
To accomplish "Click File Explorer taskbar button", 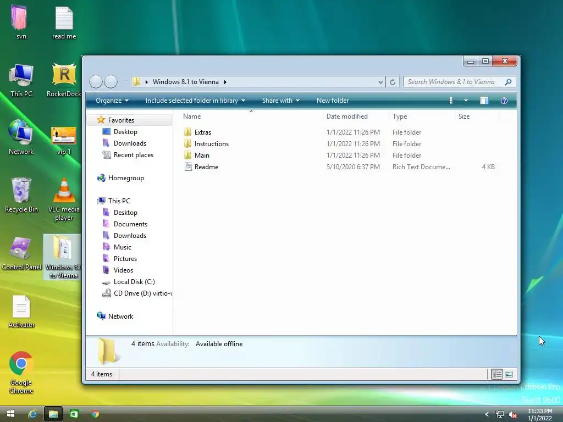I will point(53,414).
